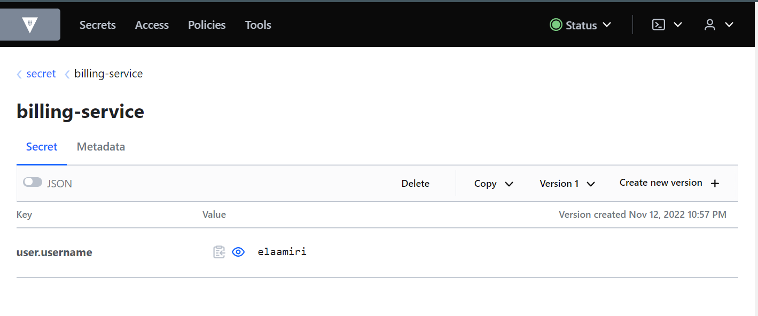The width and height of the screenshot is (758, 316).
Task: Copy the user.username value with clipboard icon
Action: click(219, 252)
